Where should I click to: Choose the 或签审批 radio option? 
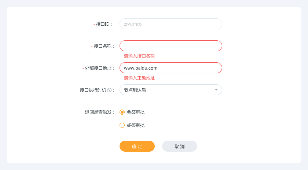pos(122,125)
